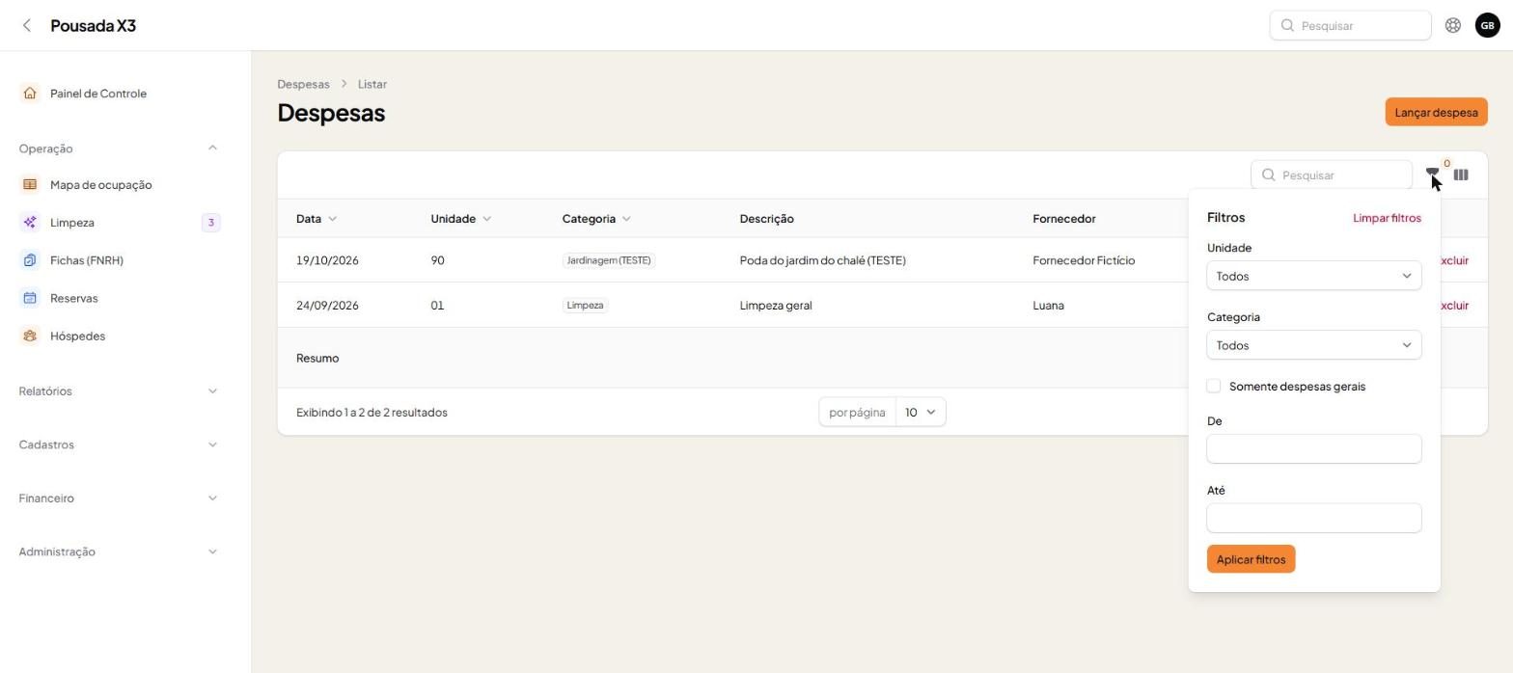Image resolution: width=1513 pixels, height=673 pixels.
Task: Check Somente despesas gerais checkbox
Action: pos(1214,386)
